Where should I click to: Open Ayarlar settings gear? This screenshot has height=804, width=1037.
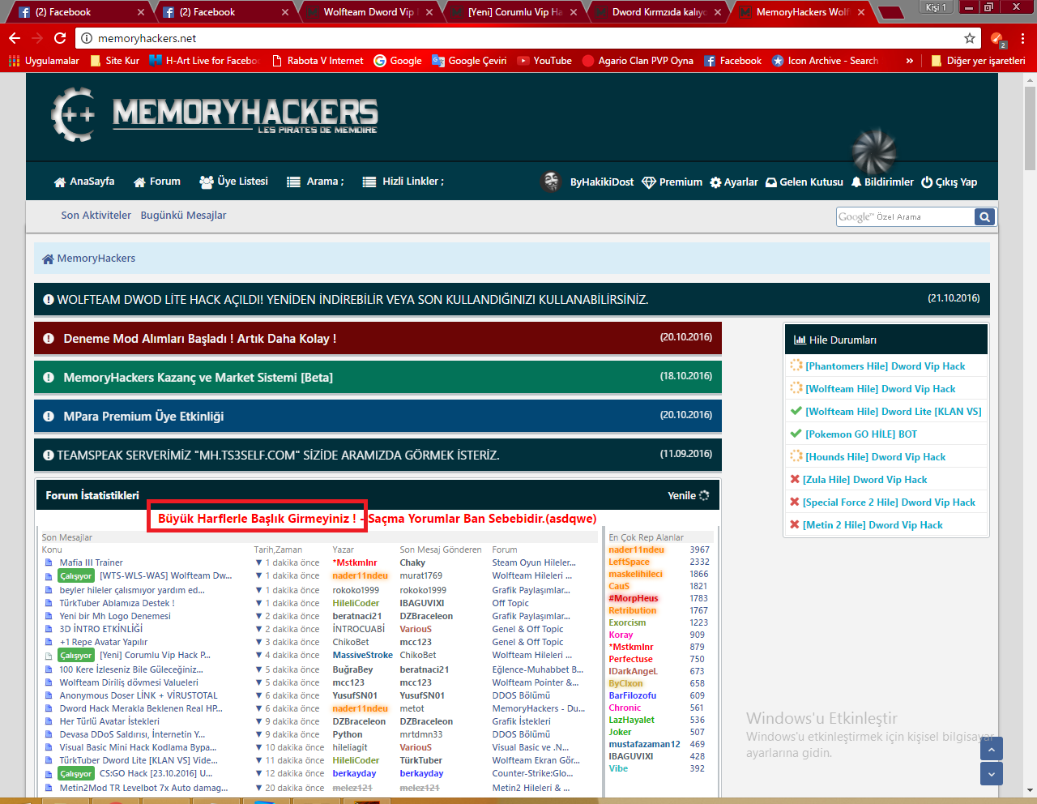pyautogui.click(x=715, y=182)
